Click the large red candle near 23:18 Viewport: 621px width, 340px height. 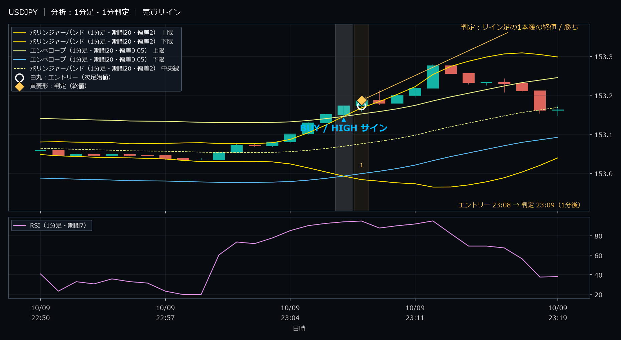[x=540, y=101]
